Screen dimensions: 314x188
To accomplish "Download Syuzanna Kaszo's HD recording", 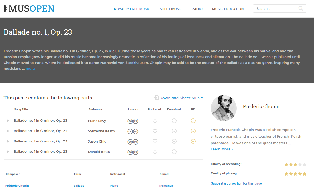I will [193, 131].
